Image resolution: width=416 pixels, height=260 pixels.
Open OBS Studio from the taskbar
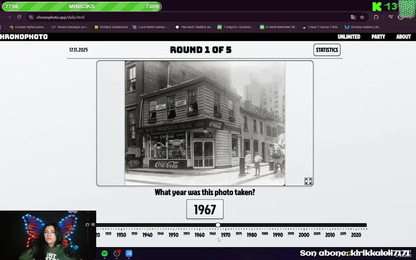[x=117, y=253]
